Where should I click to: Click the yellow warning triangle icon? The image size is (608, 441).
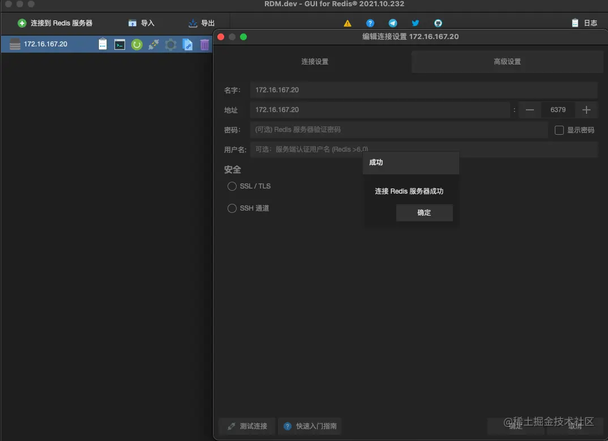click(348, 23)
